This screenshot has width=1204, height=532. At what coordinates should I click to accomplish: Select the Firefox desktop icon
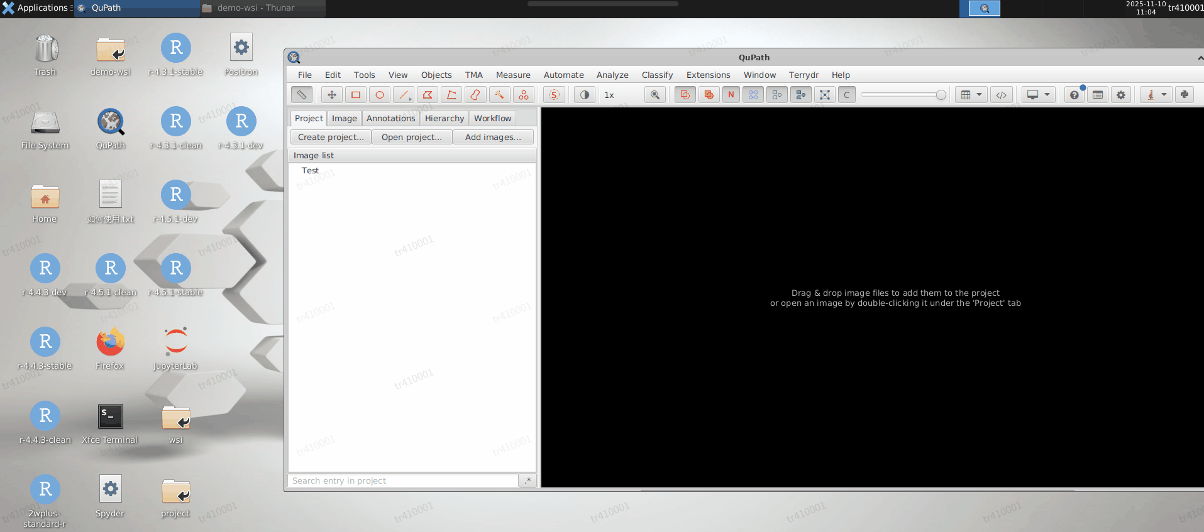coord(110,349)
